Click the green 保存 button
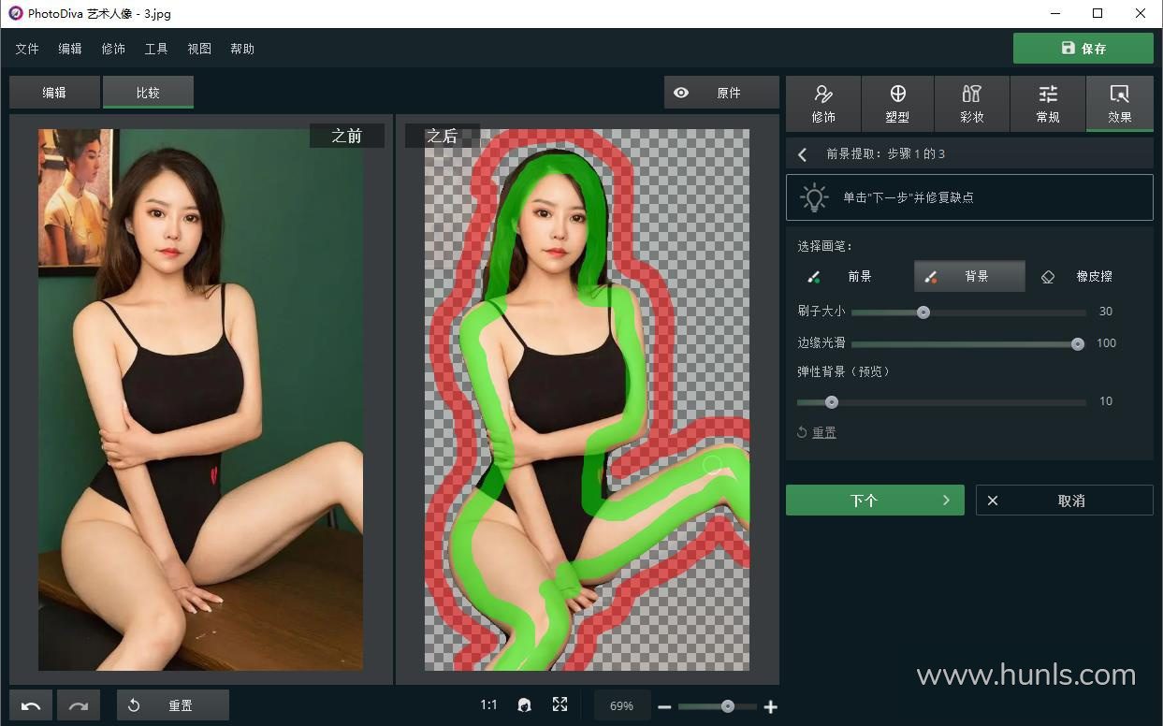This screenshot has width=1163, height=726. (1083, 49)
